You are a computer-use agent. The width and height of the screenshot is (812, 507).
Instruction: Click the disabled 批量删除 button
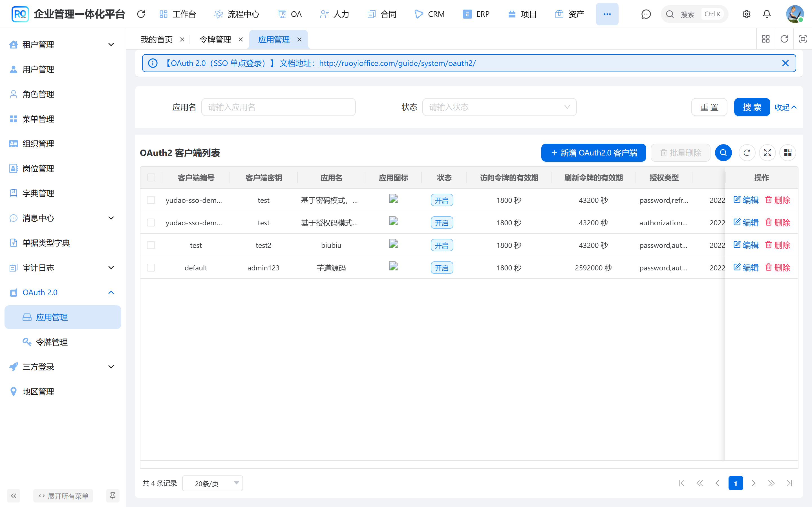(x=680, y=153)
